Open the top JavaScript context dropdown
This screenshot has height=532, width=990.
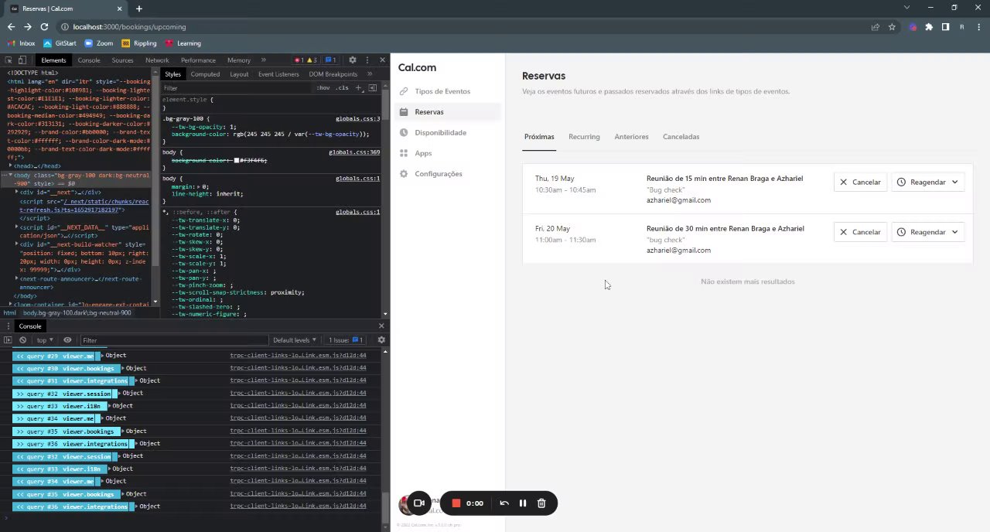click(x=45, y=339)
